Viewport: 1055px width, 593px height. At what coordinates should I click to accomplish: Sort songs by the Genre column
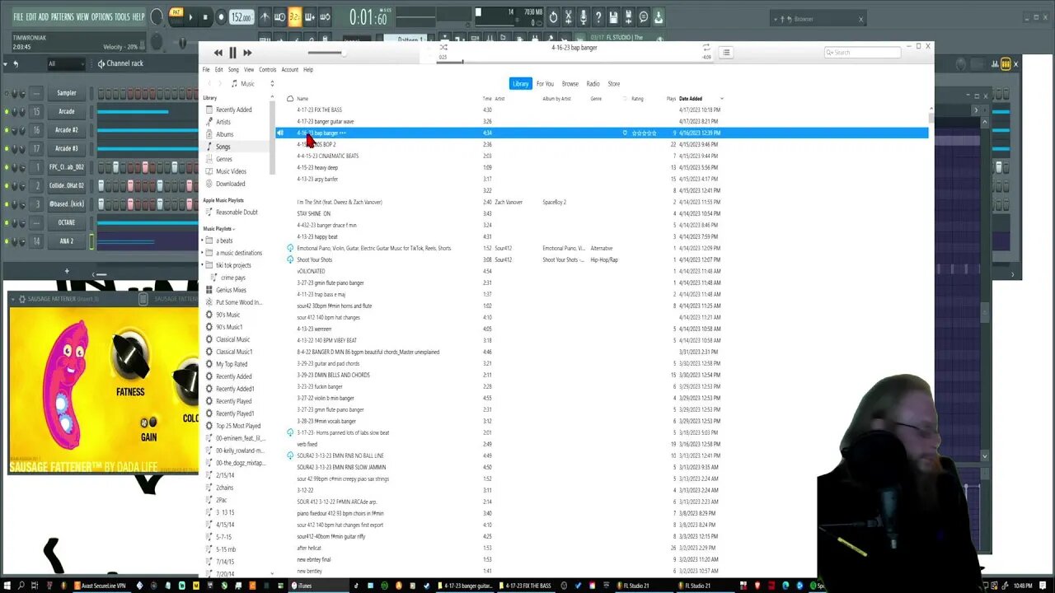[x=596, y=99]
